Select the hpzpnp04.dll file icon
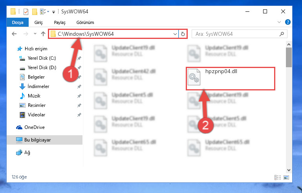 tap(194, 77)
